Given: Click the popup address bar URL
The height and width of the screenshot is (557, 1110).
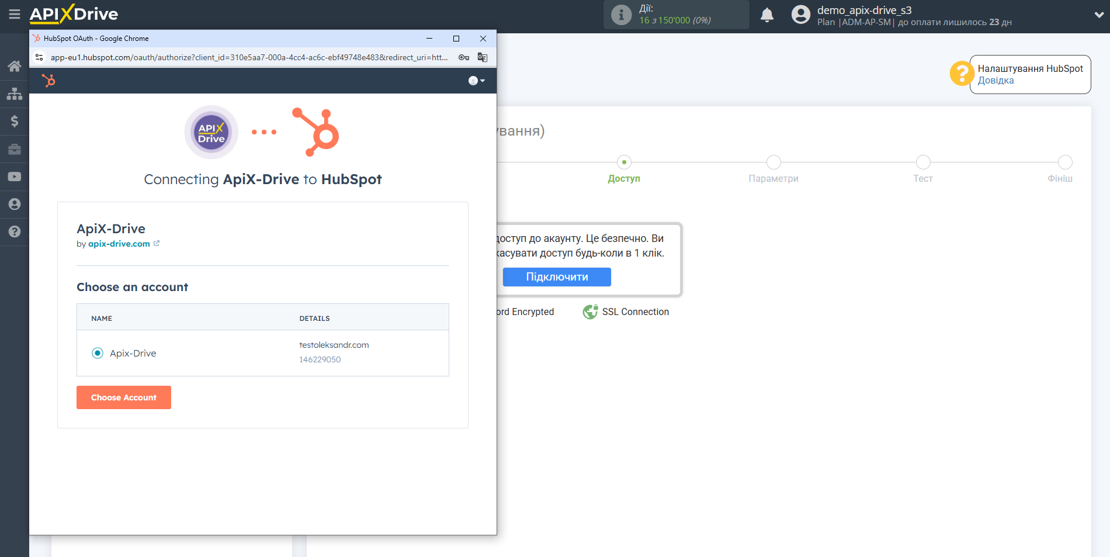Looking at the screenshot, I should (x=249, y=57).
